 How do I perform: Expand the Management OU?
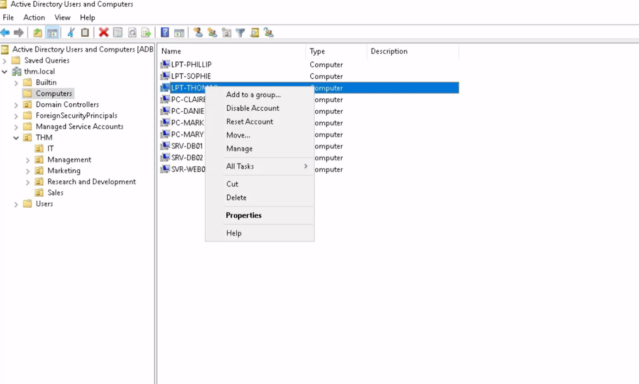point(27,160)
